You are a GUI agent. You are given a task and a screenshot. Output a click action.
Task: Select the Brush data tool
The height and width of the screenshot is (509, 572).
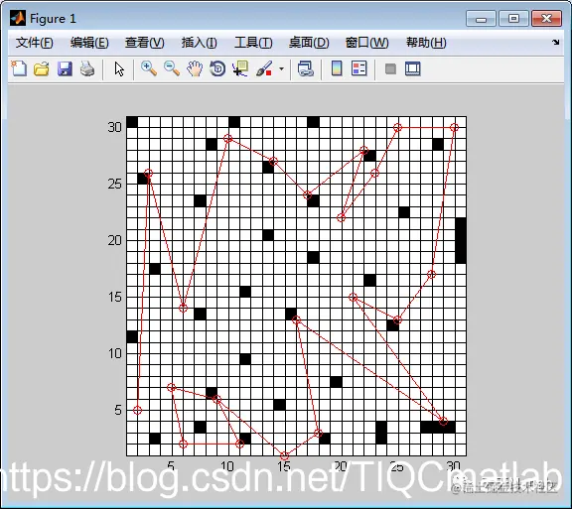264,68
